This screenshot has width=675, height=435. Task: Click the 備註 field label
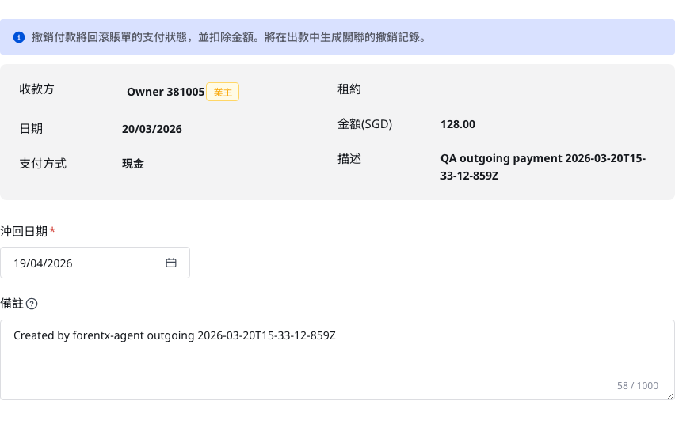click(12, 304)
